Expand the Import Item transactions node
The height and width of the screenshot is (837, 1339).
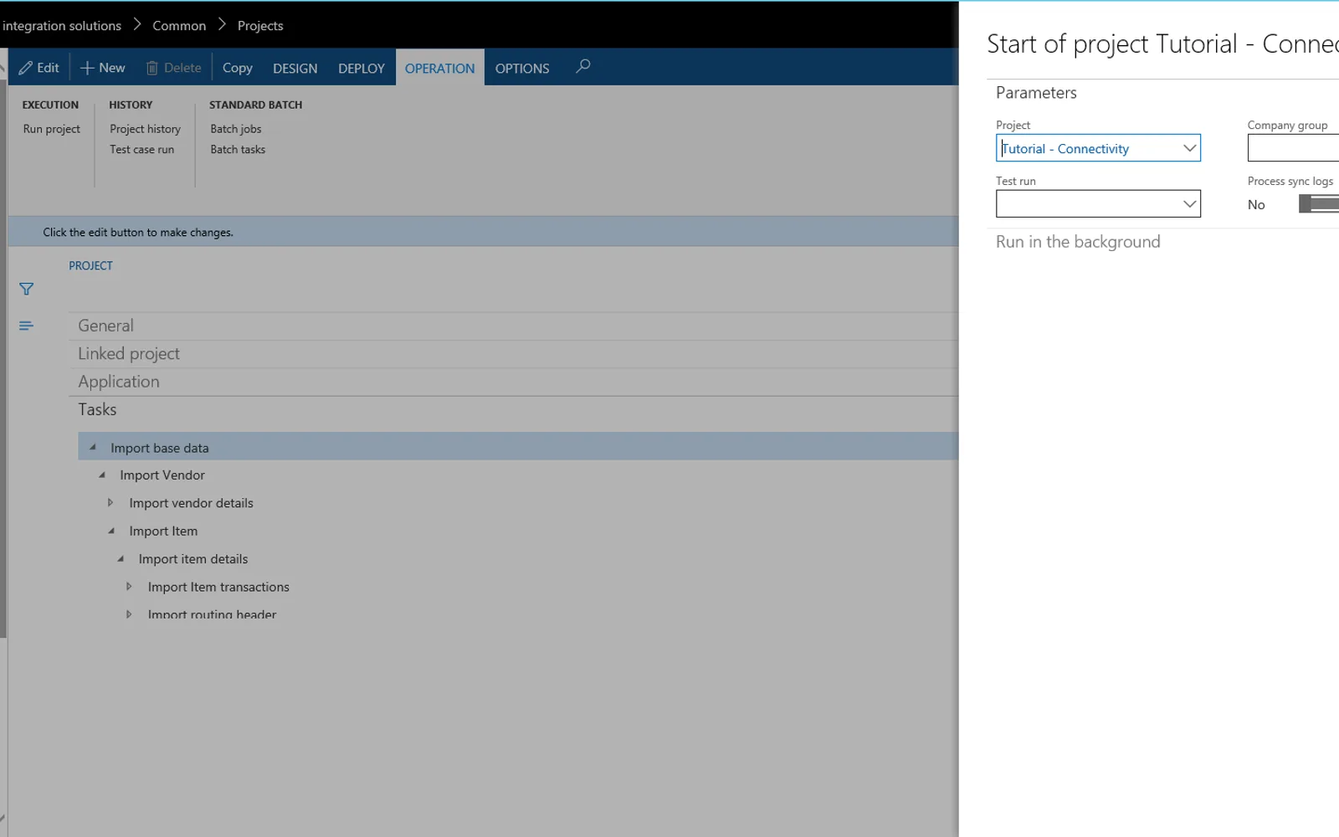(129, 587)
